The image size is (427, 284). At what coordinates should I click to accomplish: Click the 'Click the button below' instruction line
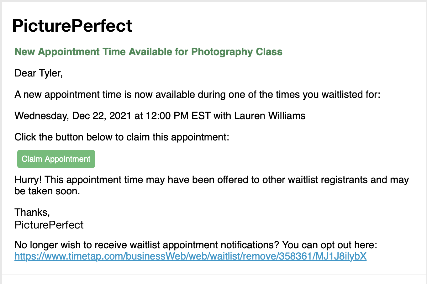[122, 137]
